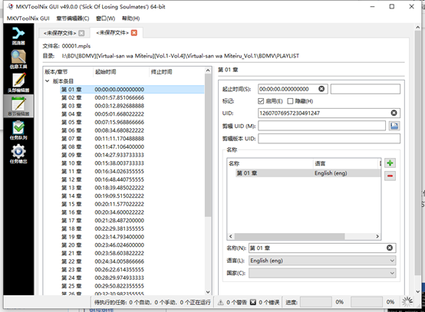Click the start time column header
Viewport: 425px width, 312px height.
click(x=121, y=72)
